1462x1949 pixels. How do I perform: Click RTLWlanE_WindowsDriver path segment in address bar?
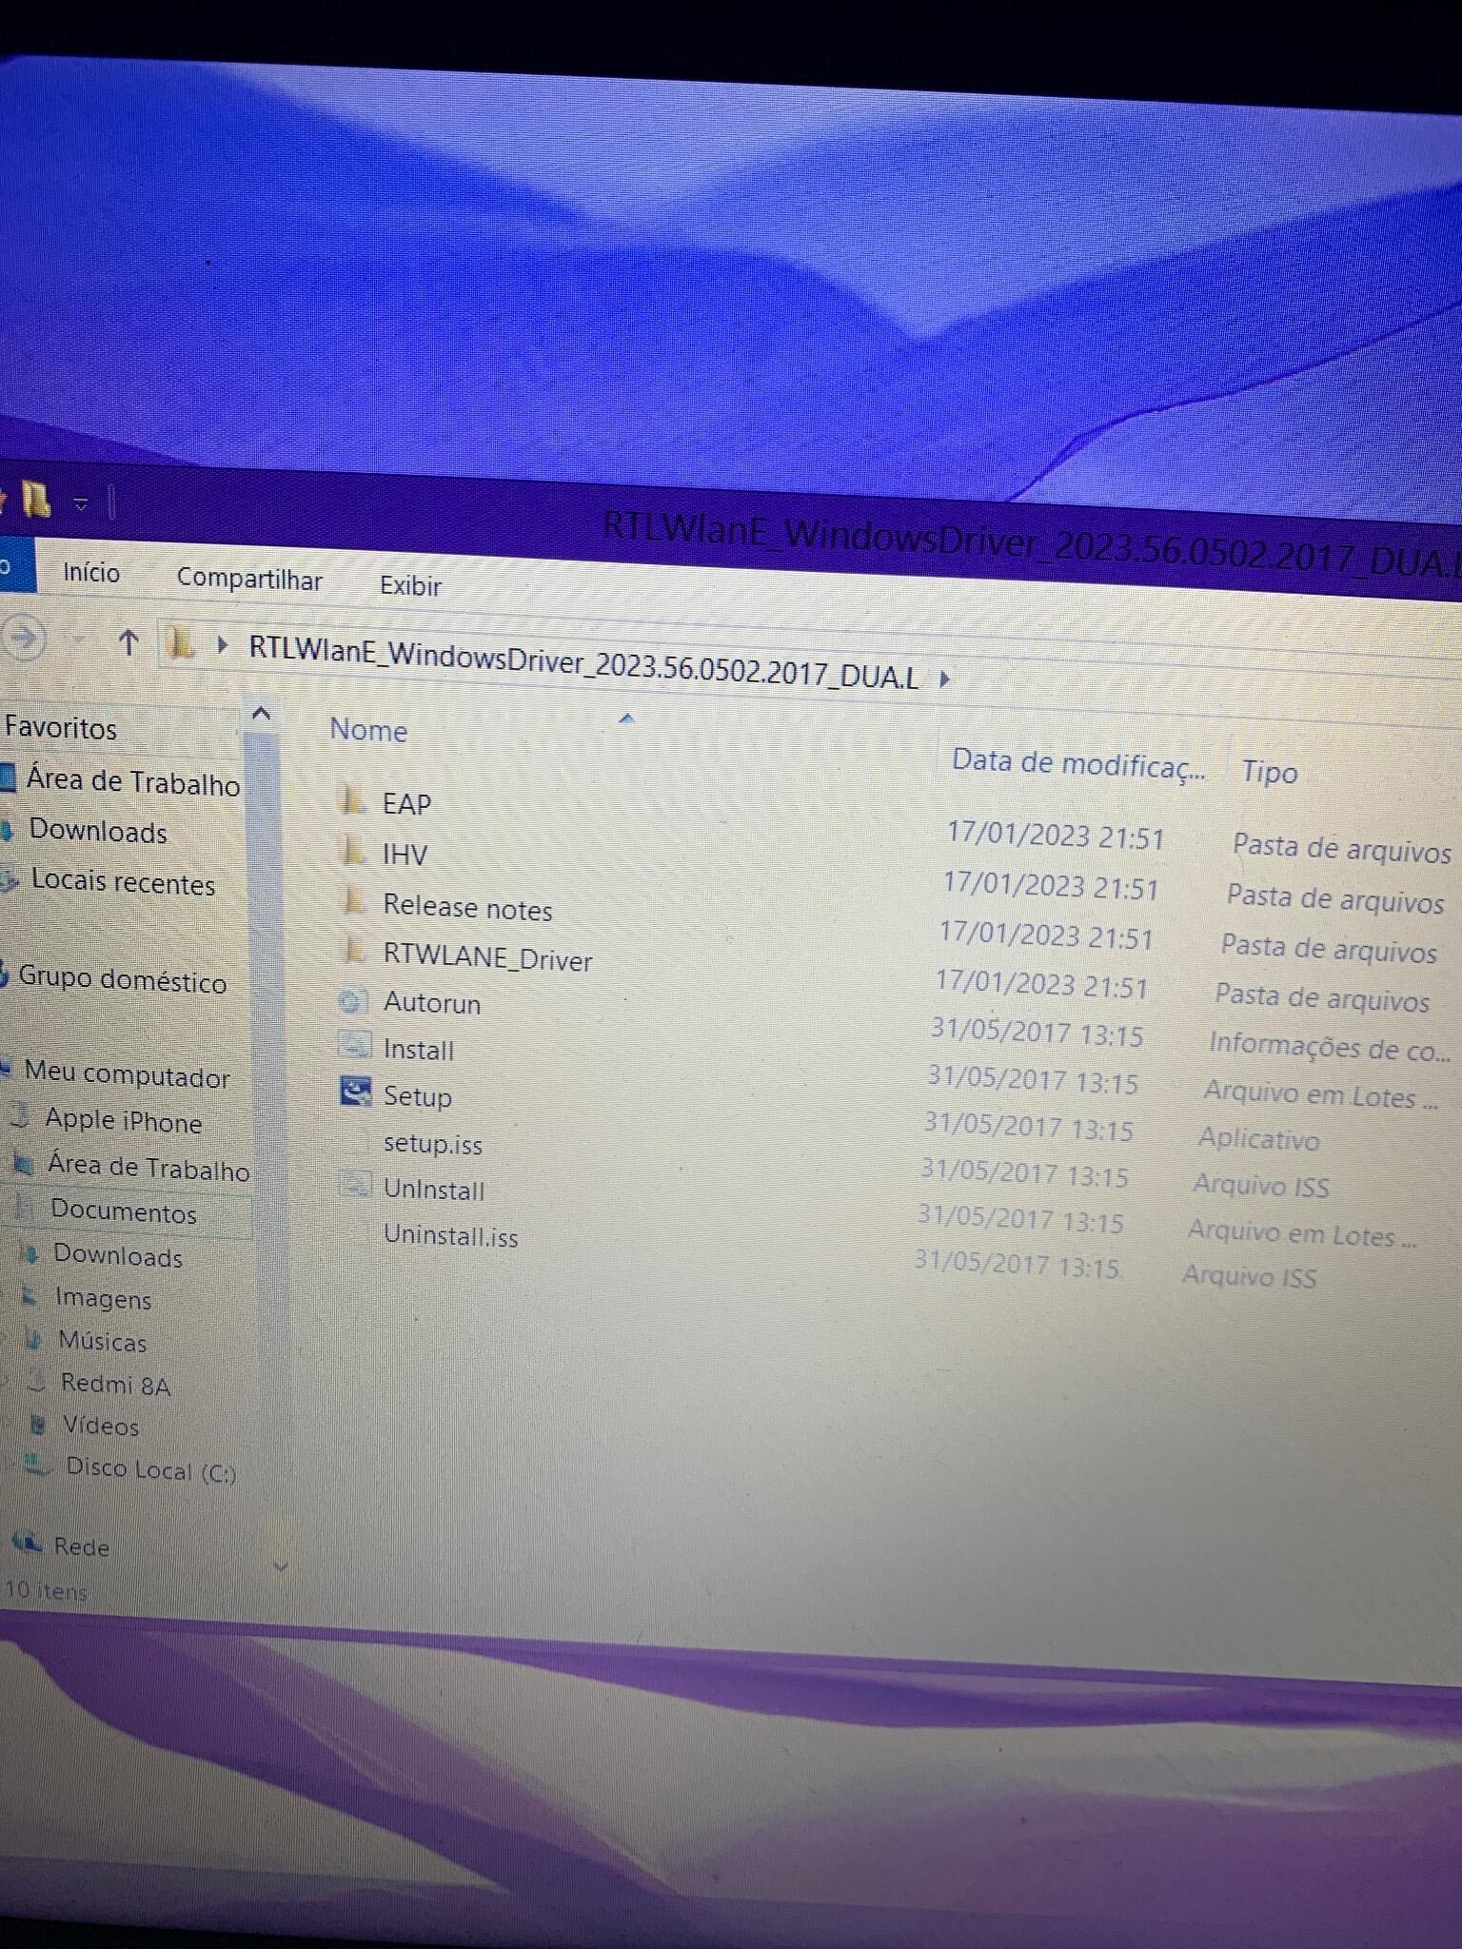(x=583, y=662)
